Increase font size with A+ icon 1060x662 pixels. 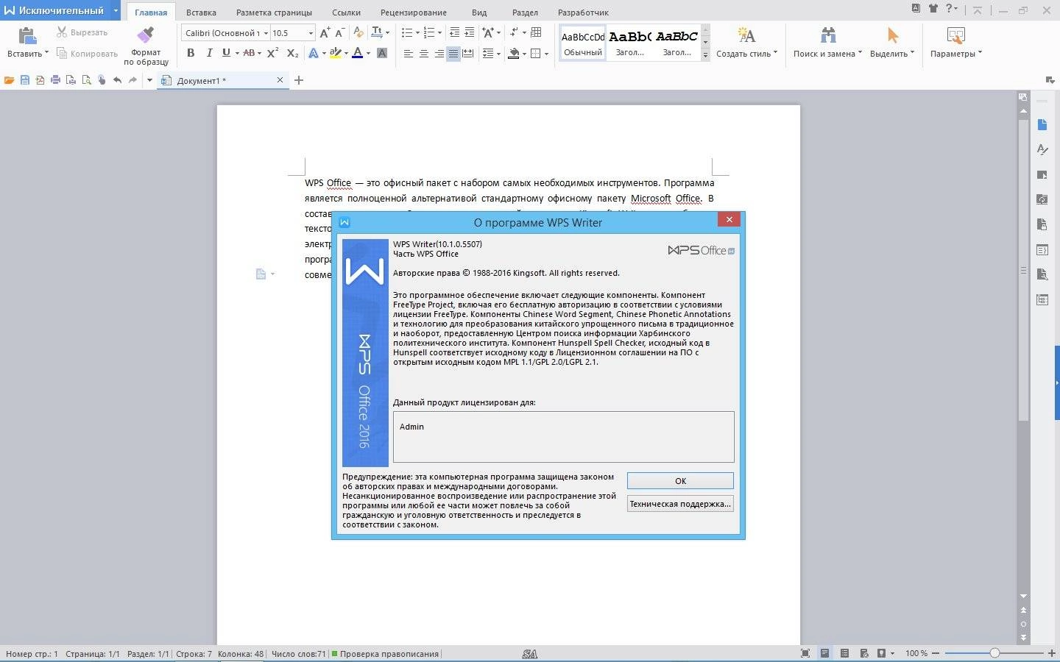(325, 32)
